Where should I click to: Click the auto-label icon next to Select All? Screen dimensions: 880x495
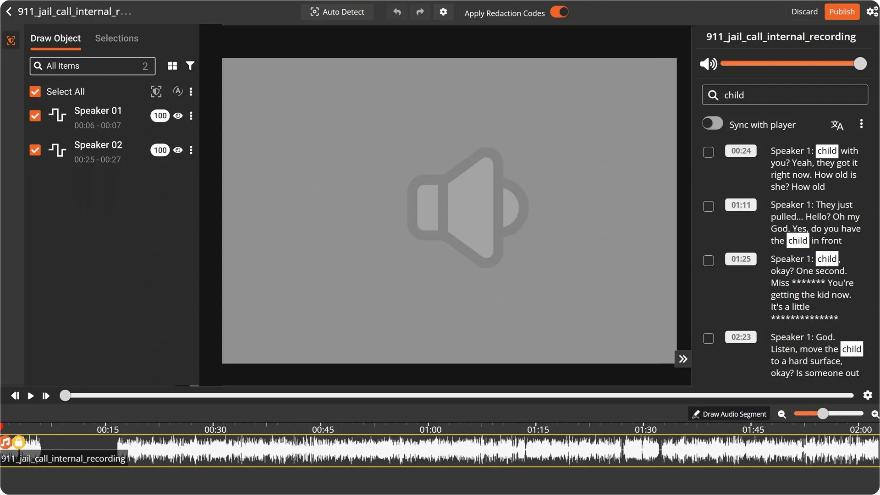(178, 91)
